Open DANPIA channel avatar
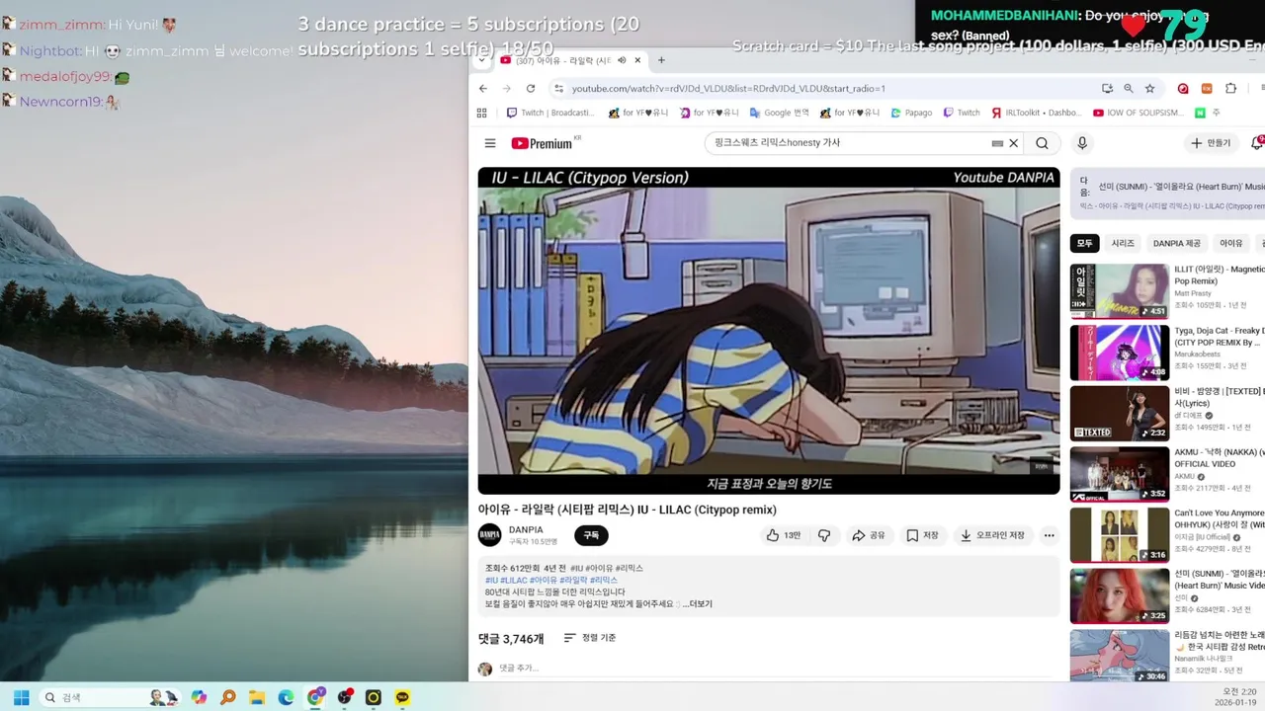Screen dimensions: 1265x711 coord(489,535)
